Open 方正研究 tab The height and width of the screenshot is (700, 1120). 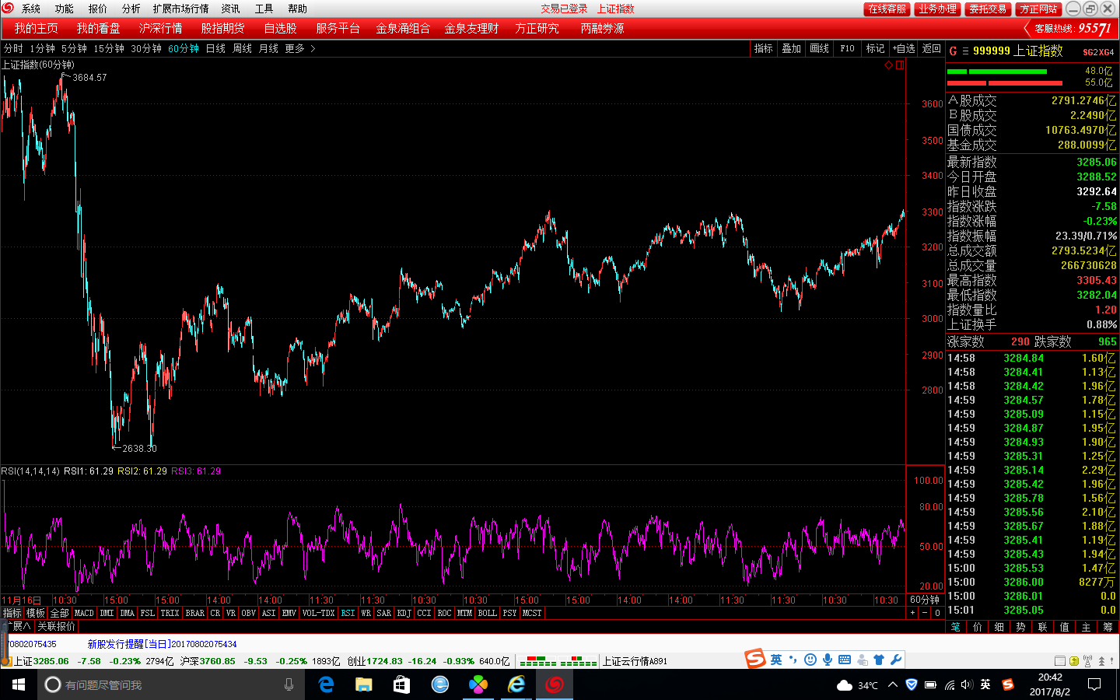click(537, 28)
